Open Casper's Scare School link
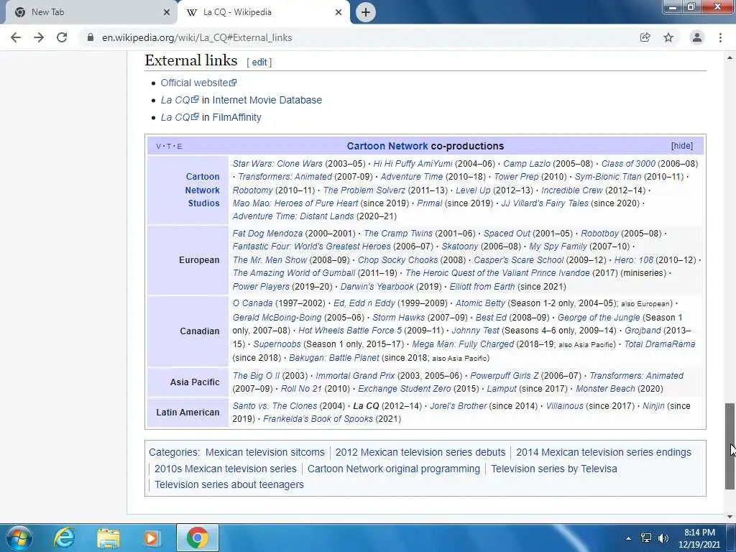 coord(519,260)
